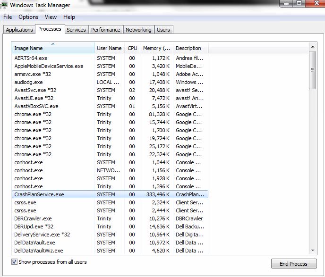
Task: Close the Task Manager window
Action: tap(316, 3)
